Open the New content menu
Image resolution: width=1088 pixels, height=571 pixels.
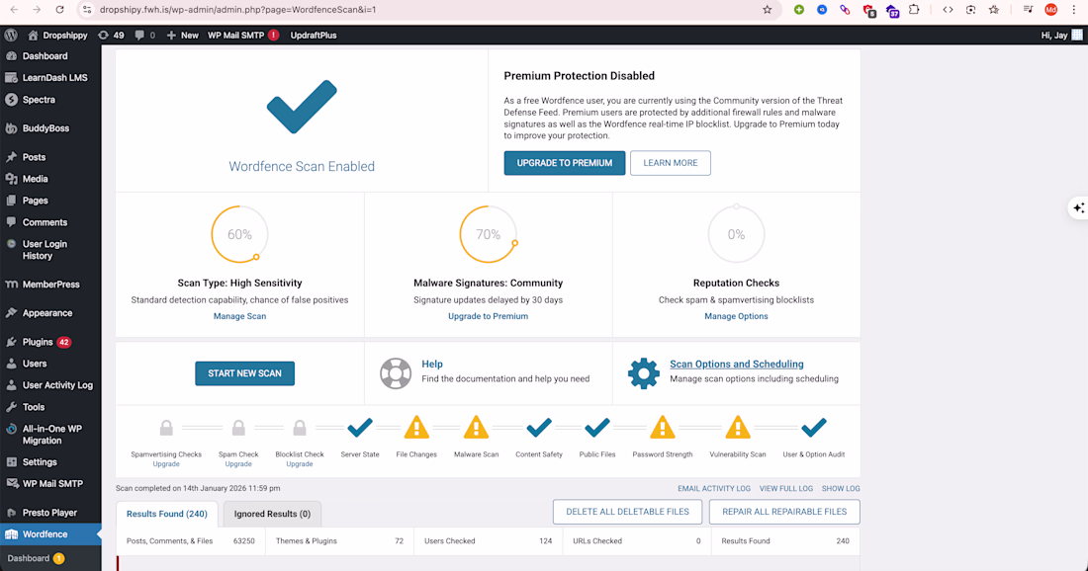pos(183,36)
